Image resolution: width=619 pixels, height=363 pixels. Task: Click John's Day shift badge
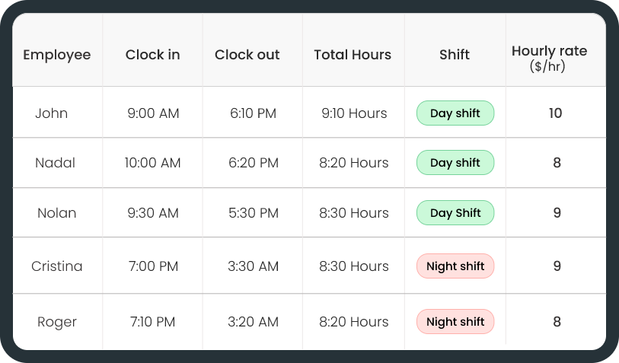coord(455,113)
